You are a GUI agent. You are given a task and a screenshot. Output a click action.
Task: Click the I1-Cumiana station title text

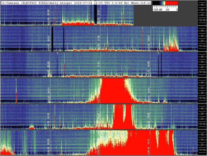point(10,3)
